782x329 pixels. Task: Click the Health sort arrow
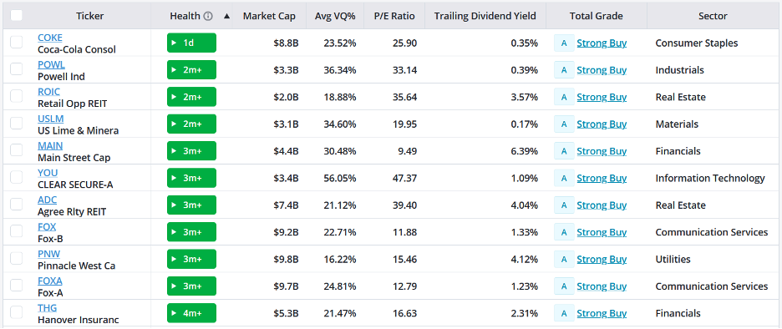[227, 16]
